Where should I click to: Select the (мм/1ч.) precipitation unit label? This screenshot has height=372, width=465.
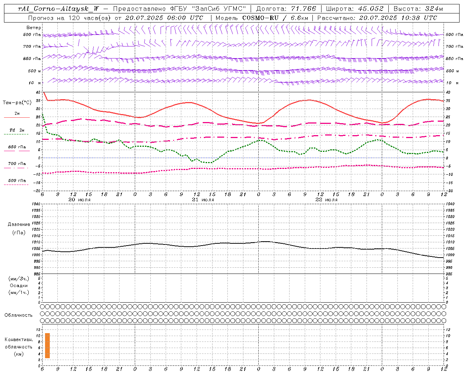pyautogui.click(x=19, y=292)
